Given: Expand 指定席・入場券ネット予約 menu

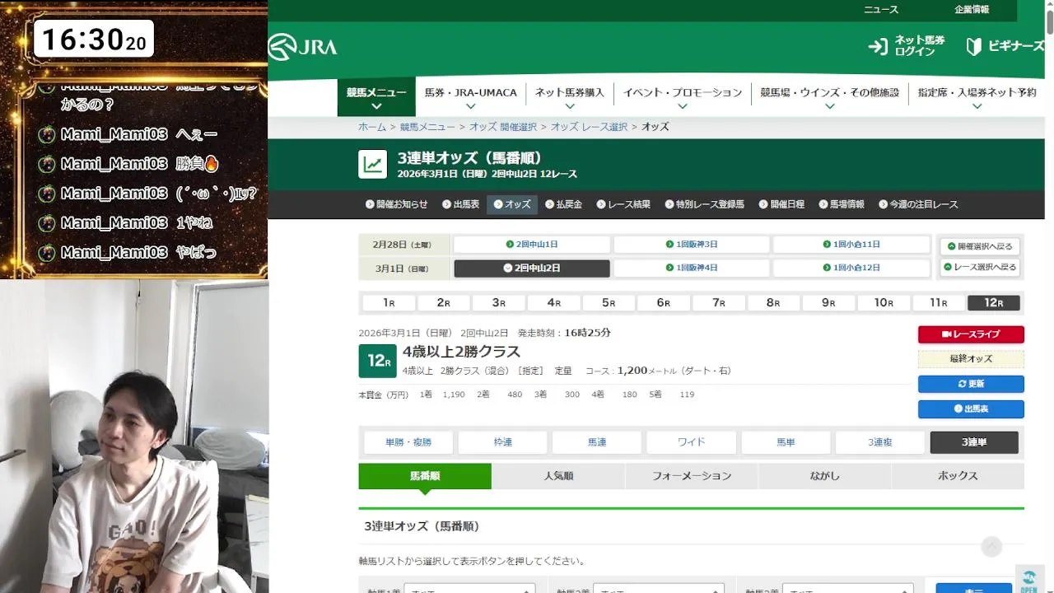Looking at the screenshot, I should [977, 97].
